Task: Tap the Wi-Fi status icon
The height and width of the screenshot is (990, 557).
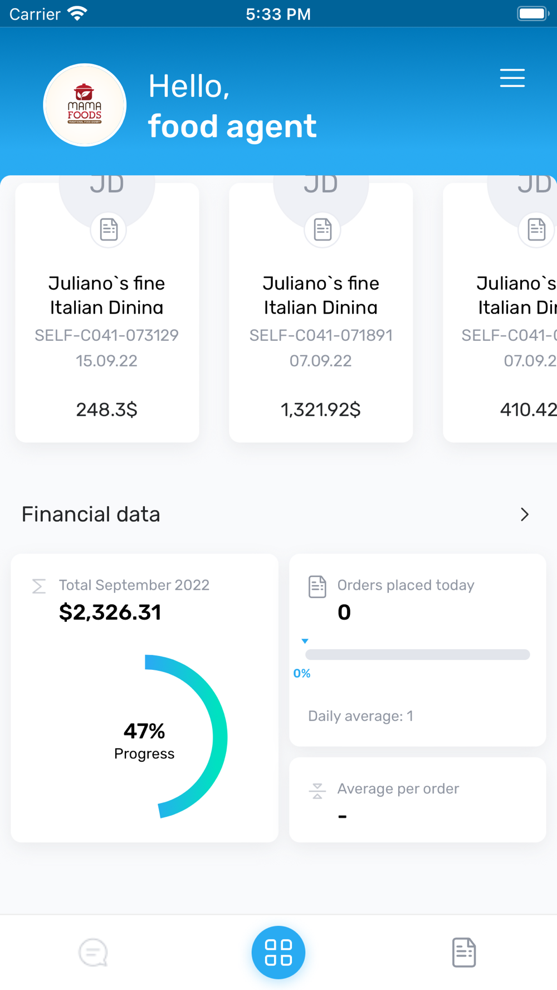Action: tap(77, 13)
